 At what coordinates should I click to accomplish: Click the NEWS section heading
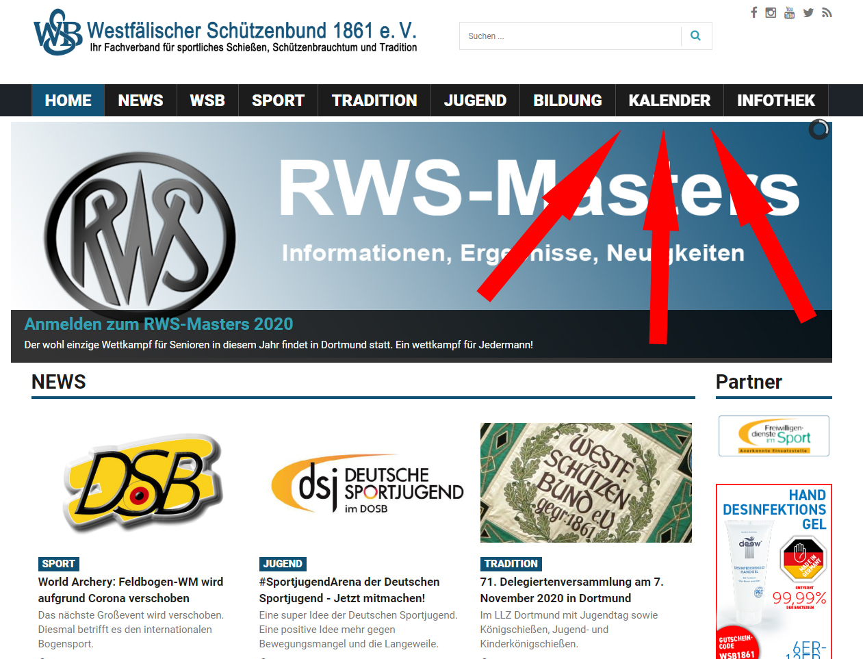(x=59, y=382)
